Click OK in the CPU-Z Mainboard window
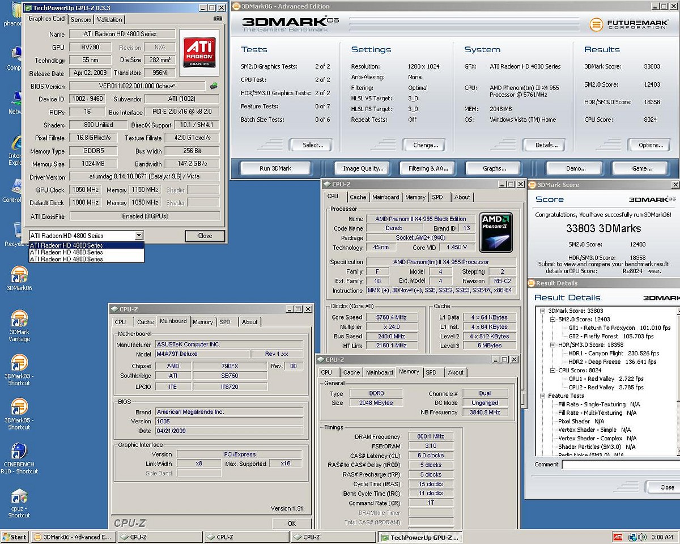Image resolution: width=680 pixels, height=544 pixels. [x=292, y=524]
